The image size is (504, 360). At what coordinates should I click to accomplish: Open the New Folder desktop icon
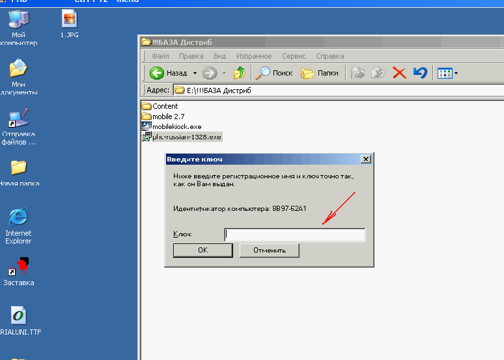click(19, 174)
